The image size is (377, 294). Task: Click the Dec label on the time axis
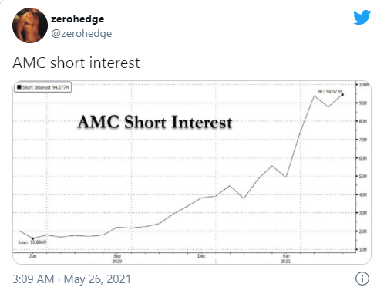(201, 256)
